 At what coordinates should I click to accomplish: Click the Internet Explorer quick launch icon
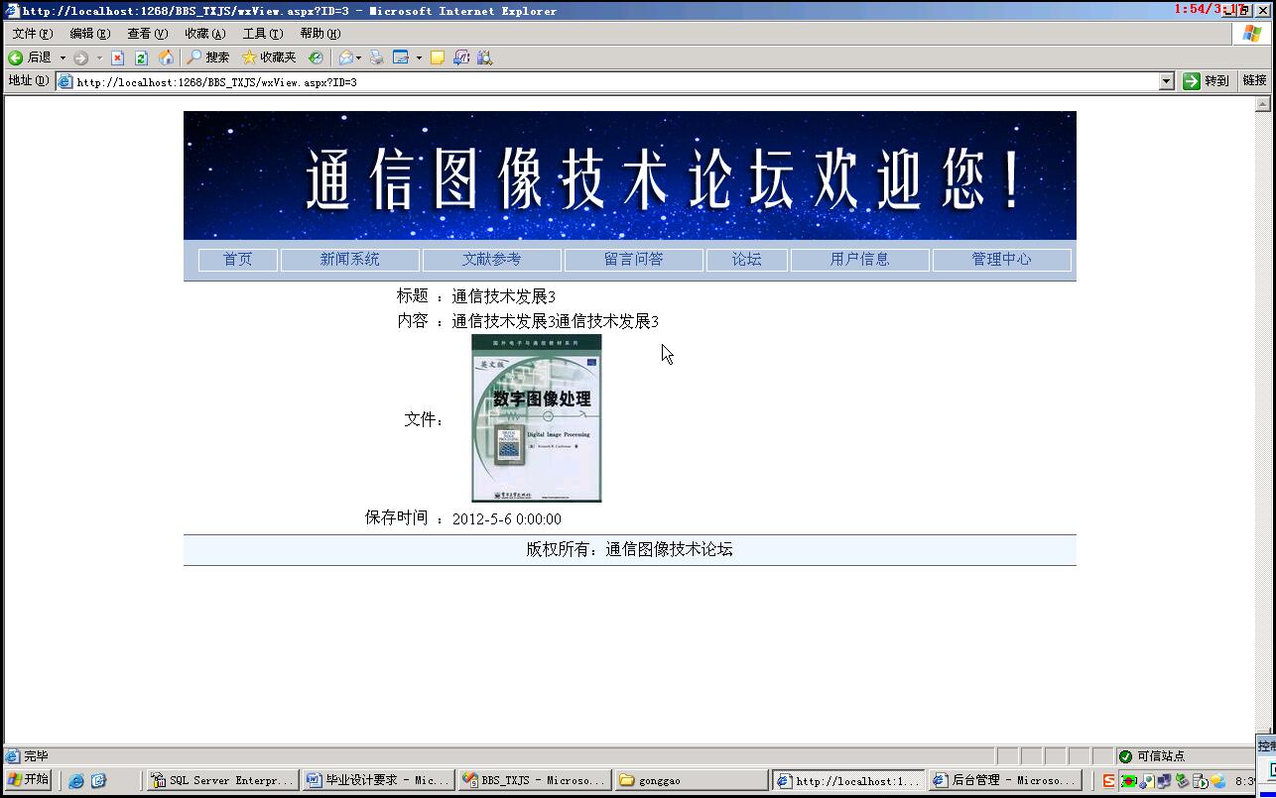tap(76, 781)
